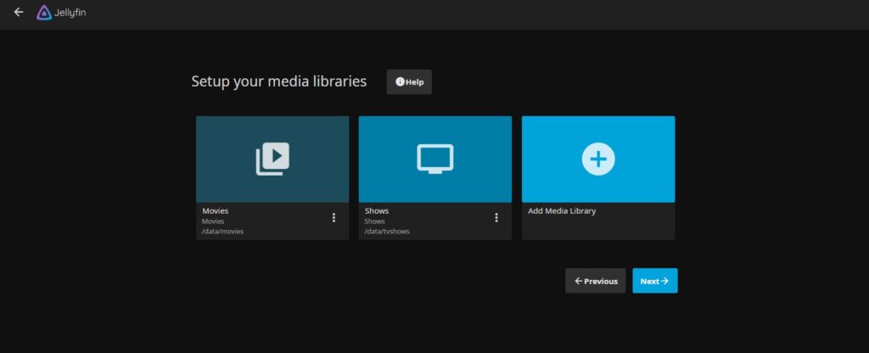Image resolution: width=869 pixels, height=353 pixels.
Task: Click the /data/tvshows path text
Action: pyautogui.click(x=387, y=231)
